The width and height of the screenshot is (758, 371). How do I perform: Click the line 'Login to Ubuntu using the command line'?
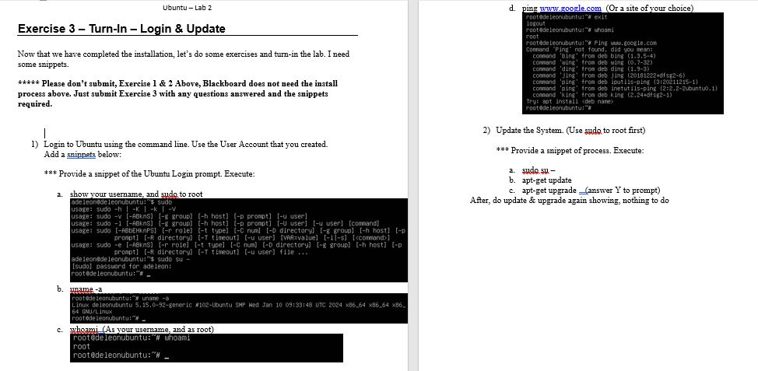(186, 144)
